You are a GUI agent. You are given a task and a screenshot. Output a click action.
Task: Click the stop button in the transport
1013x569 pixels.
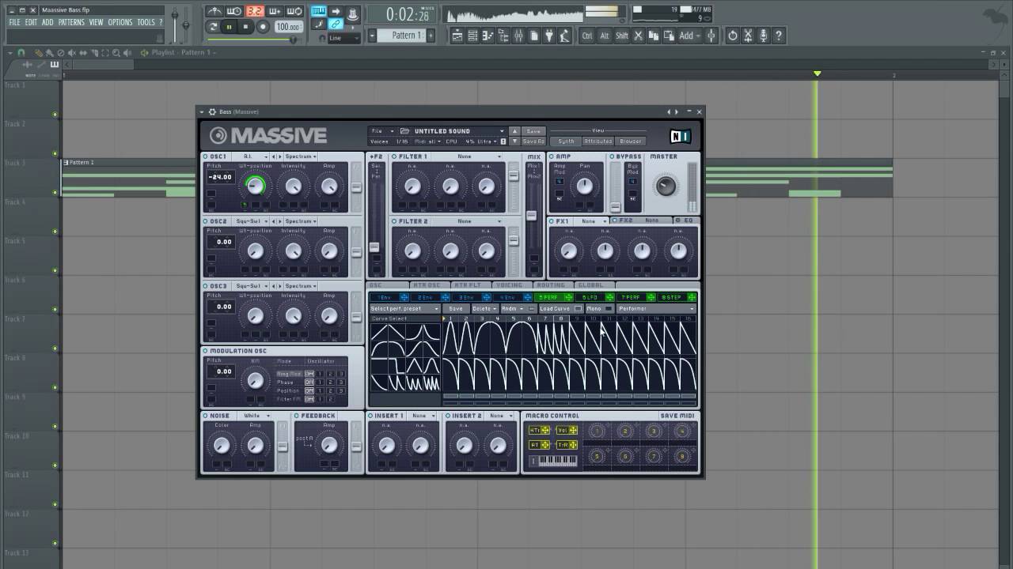click(246, 27)
